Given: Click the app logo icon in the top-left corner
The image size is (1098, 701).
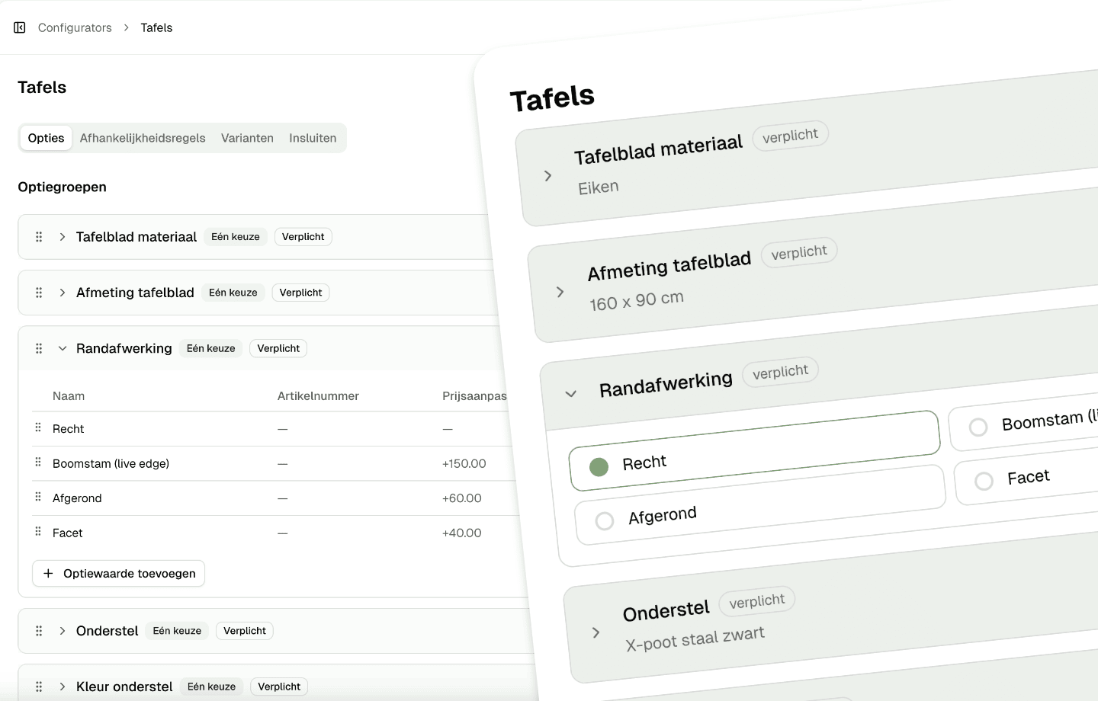Looking at the screenshot, I should point(19,27).
